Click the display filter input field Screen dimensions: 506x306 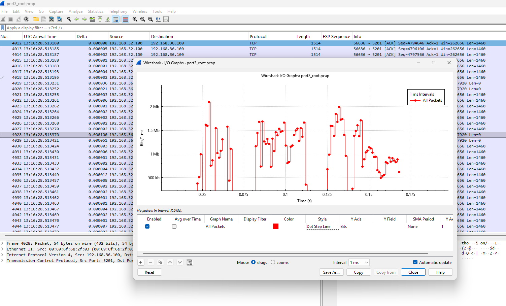click(255, 28)
